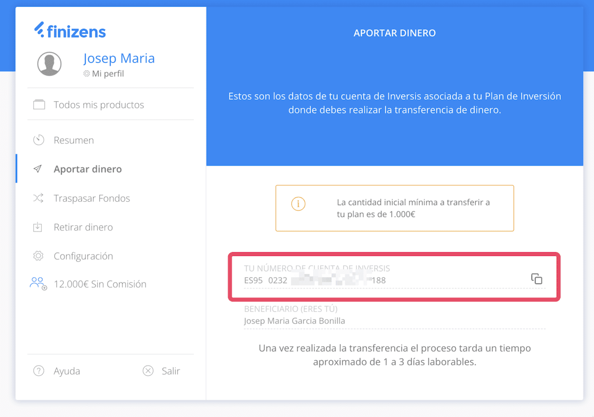Image resolution: width=594 pixels, height=417 pixels.
Task: Select the Todos mis productos folder icon
Action: [x=39, y=105]
